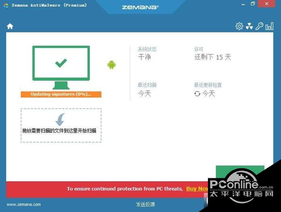Click the Updating signatures progress bar
The image size is (281, 212).
pyautogui.click(x=61, y=94)
